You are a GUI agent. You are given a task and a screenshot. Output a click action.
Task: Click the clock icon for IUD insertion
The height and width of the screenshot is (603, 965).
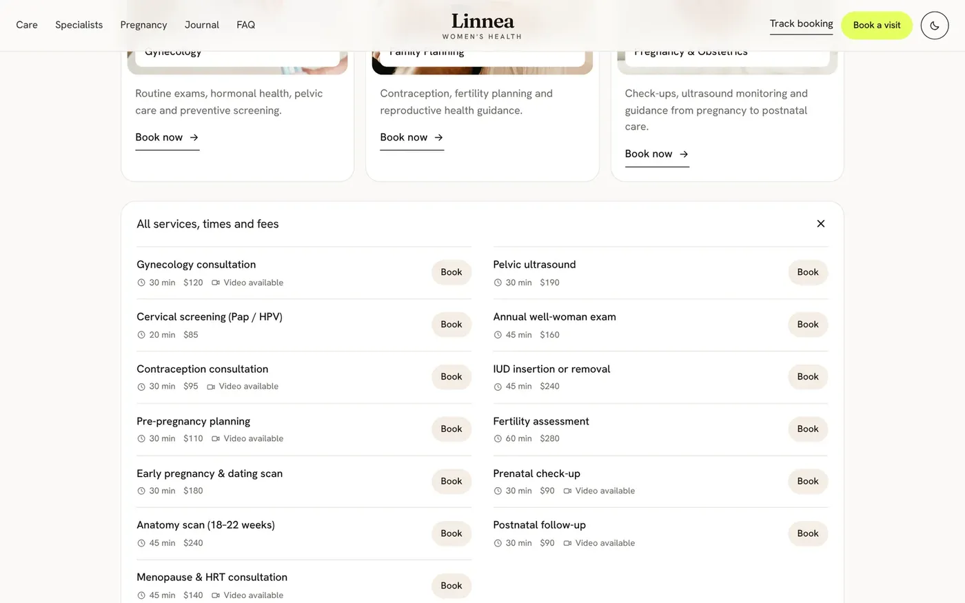[x=498, y=387]
